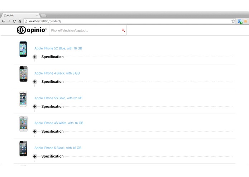Expand Specification for iPhone 5S Gold
249x177 pixels.
35,107
